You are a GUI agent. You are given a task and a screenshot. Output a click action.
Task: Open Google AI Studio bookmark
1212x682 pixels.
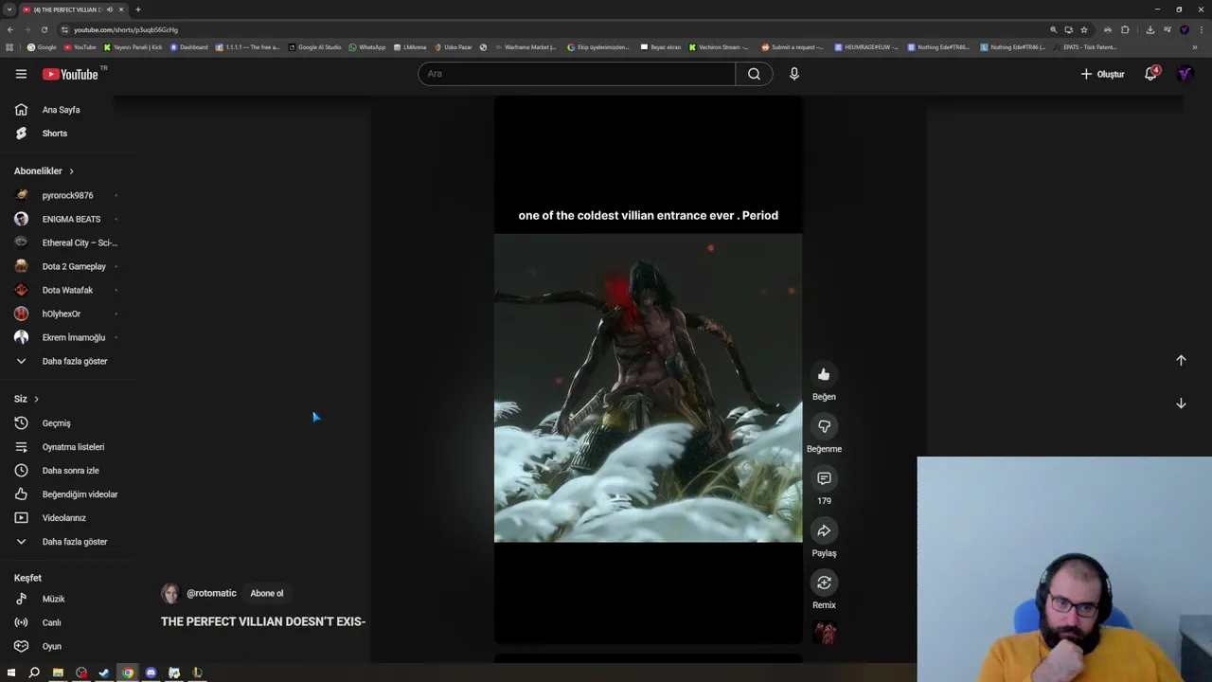[x=314, y=46]
